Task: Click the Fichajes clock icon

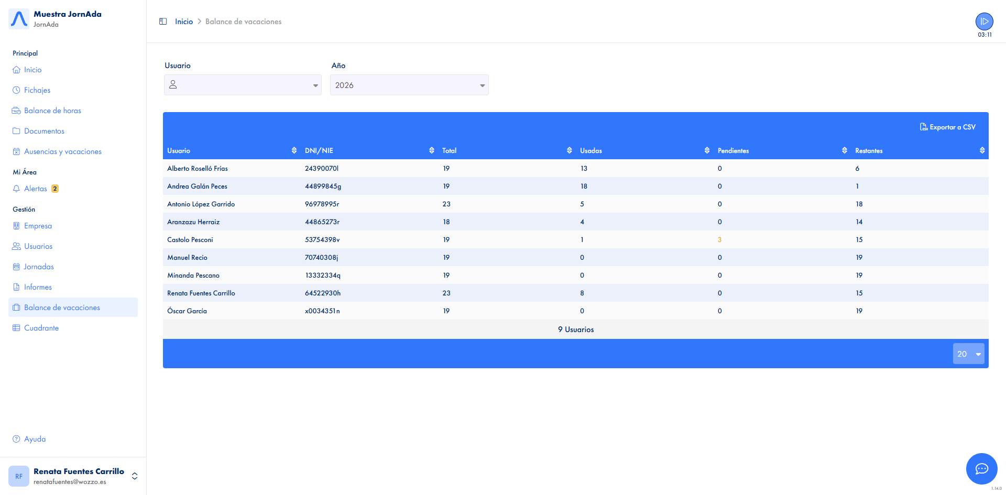Action: [x=16, y=90]
